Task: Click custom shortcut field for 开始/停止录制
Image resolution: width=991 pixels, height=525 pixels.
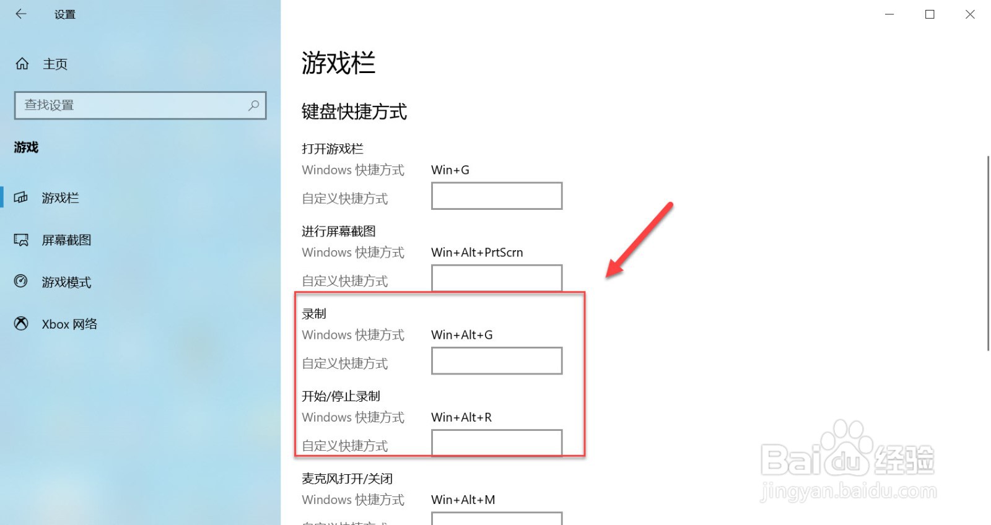Action: point(497,443)
